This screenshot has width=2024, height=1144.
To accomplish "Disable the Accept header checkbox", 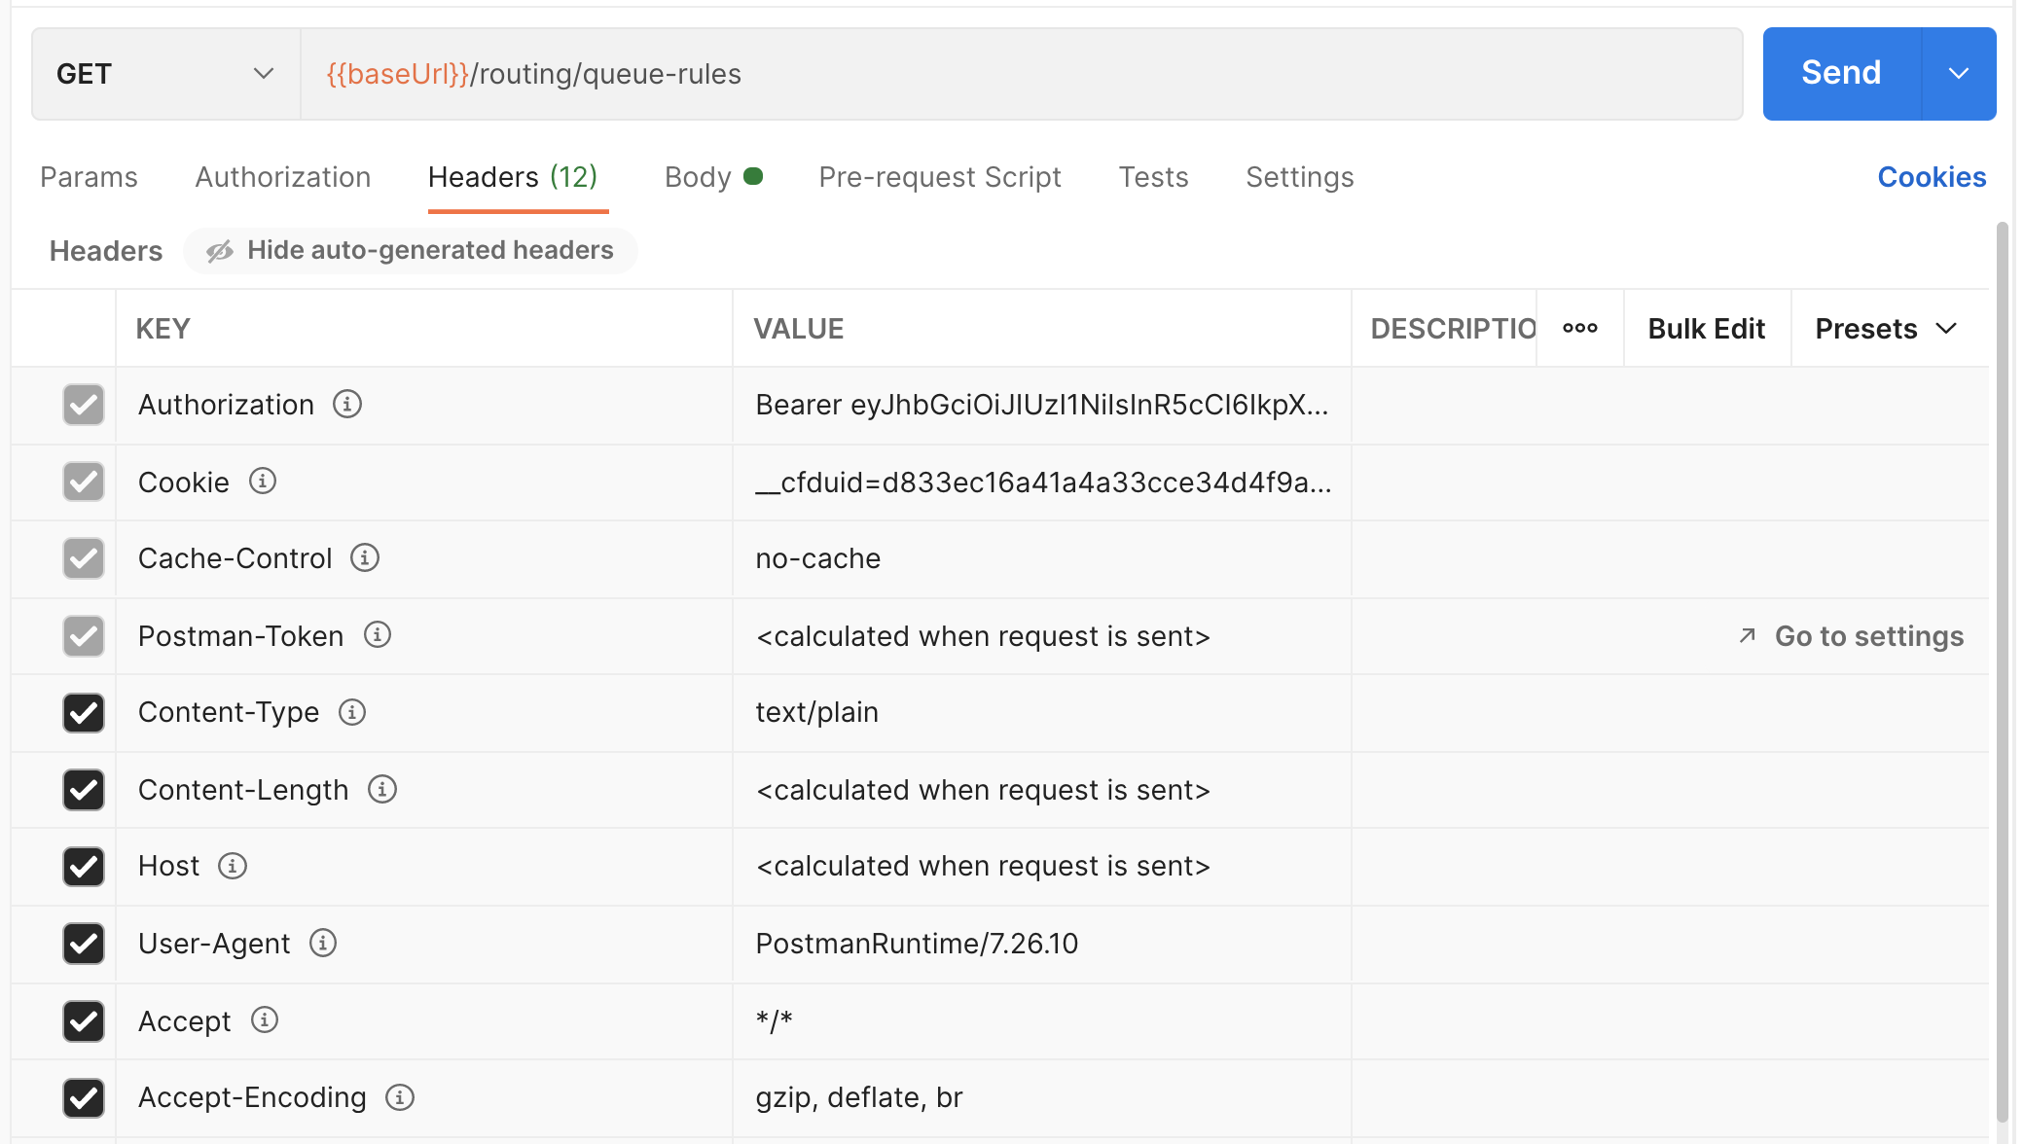I will 84,1020.
